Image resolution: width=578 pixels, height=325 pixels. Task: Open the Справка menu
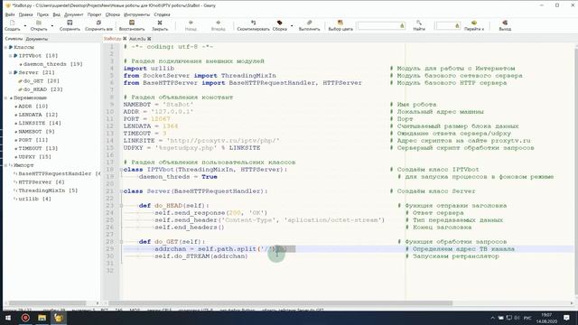162,14
